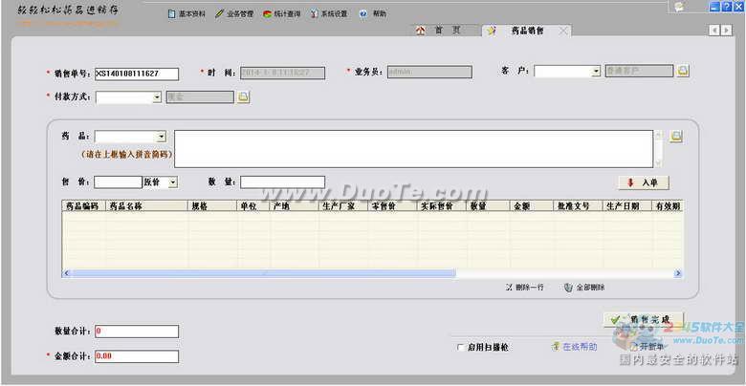Click the 单位 column header
The image size is (746, 386).
pos(253,205)
